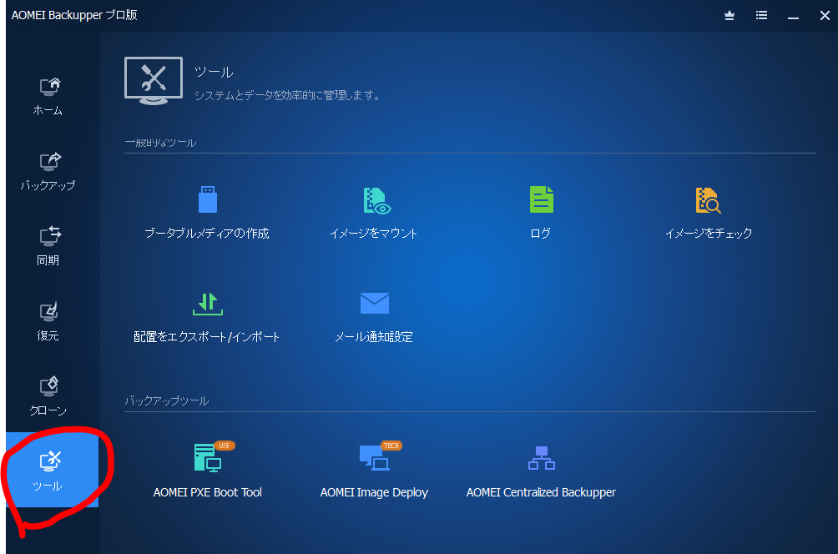The height and width of the screenshot is (554, 838).
Task: Click the AOMEI Centralized Backupper label
Action: coord(541,492)
